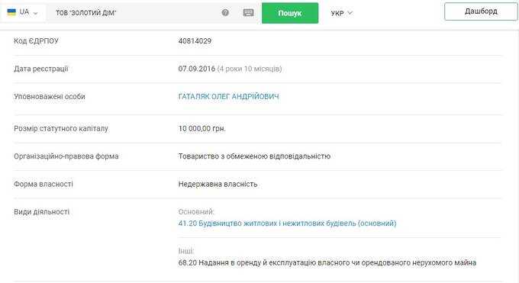
Task: Open the Дашборд button
Action: click(x=481, y=11)
